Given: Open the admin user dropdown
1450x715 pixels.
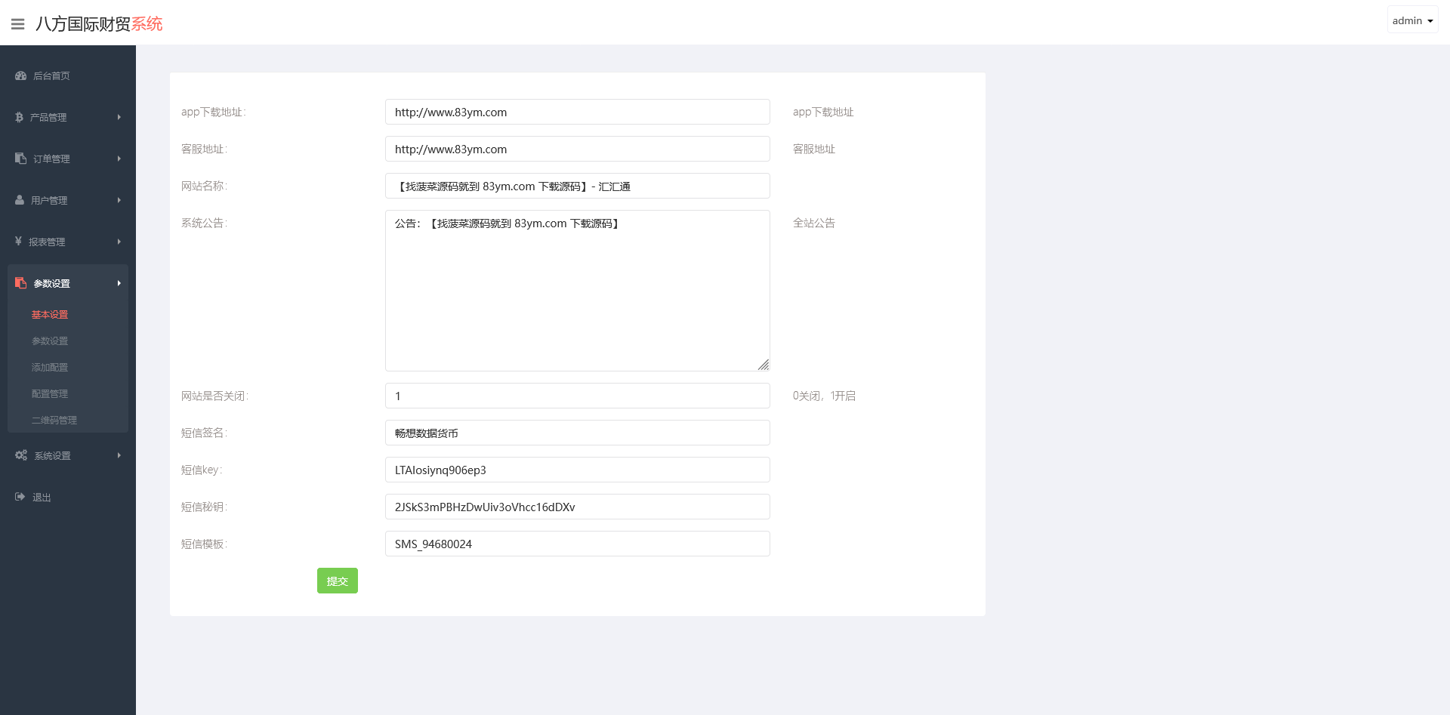Looking at the screenshot, I should pyautogui.click(x=1412, y=20).
